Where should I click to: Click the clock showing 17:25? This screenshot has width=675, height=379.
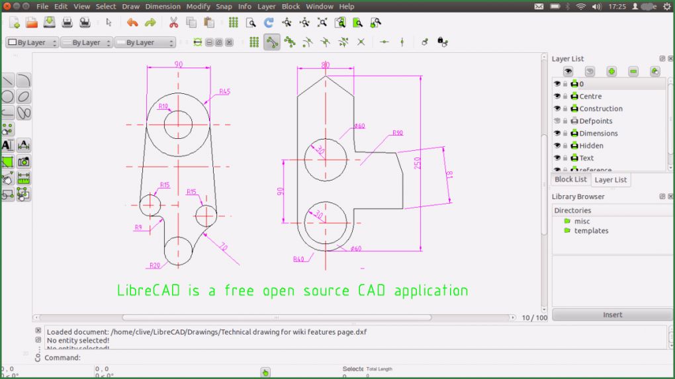[617, 7]
